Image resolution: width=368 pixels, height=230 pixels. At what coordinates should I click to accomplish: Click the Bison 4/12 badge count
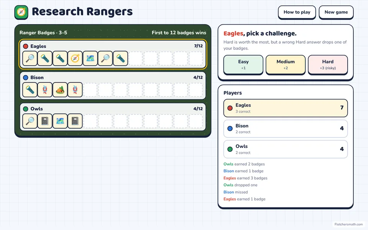[198, 77]
